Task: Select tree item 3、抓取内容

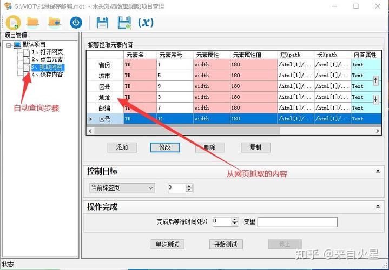Action: point(48,67)
